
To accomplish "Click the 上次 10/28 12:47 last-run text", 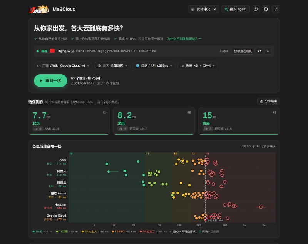I will [95, 83].
